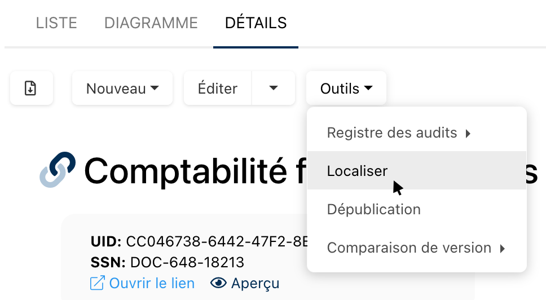Select the DÉTAILS tab
Viewport: 546px width, 300px height.
click(256, 23)
